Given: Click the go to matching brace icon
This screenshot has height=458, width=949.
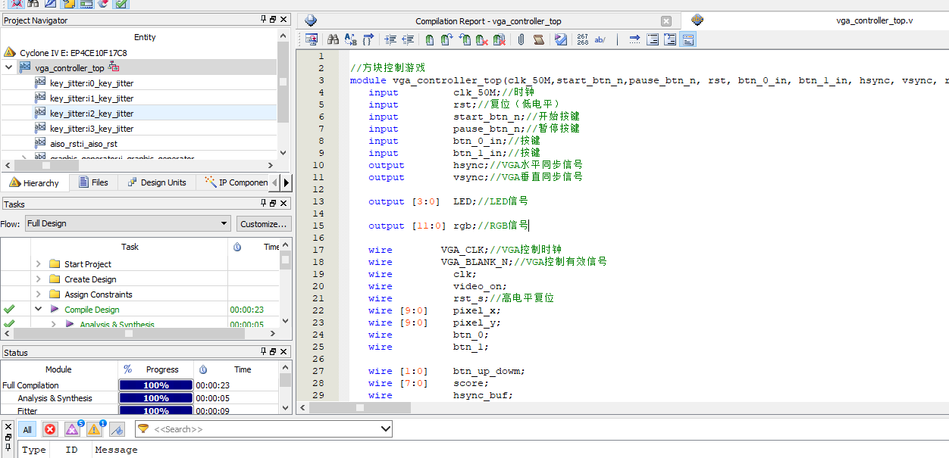Looking at the screenshot, I should (368, 39).
